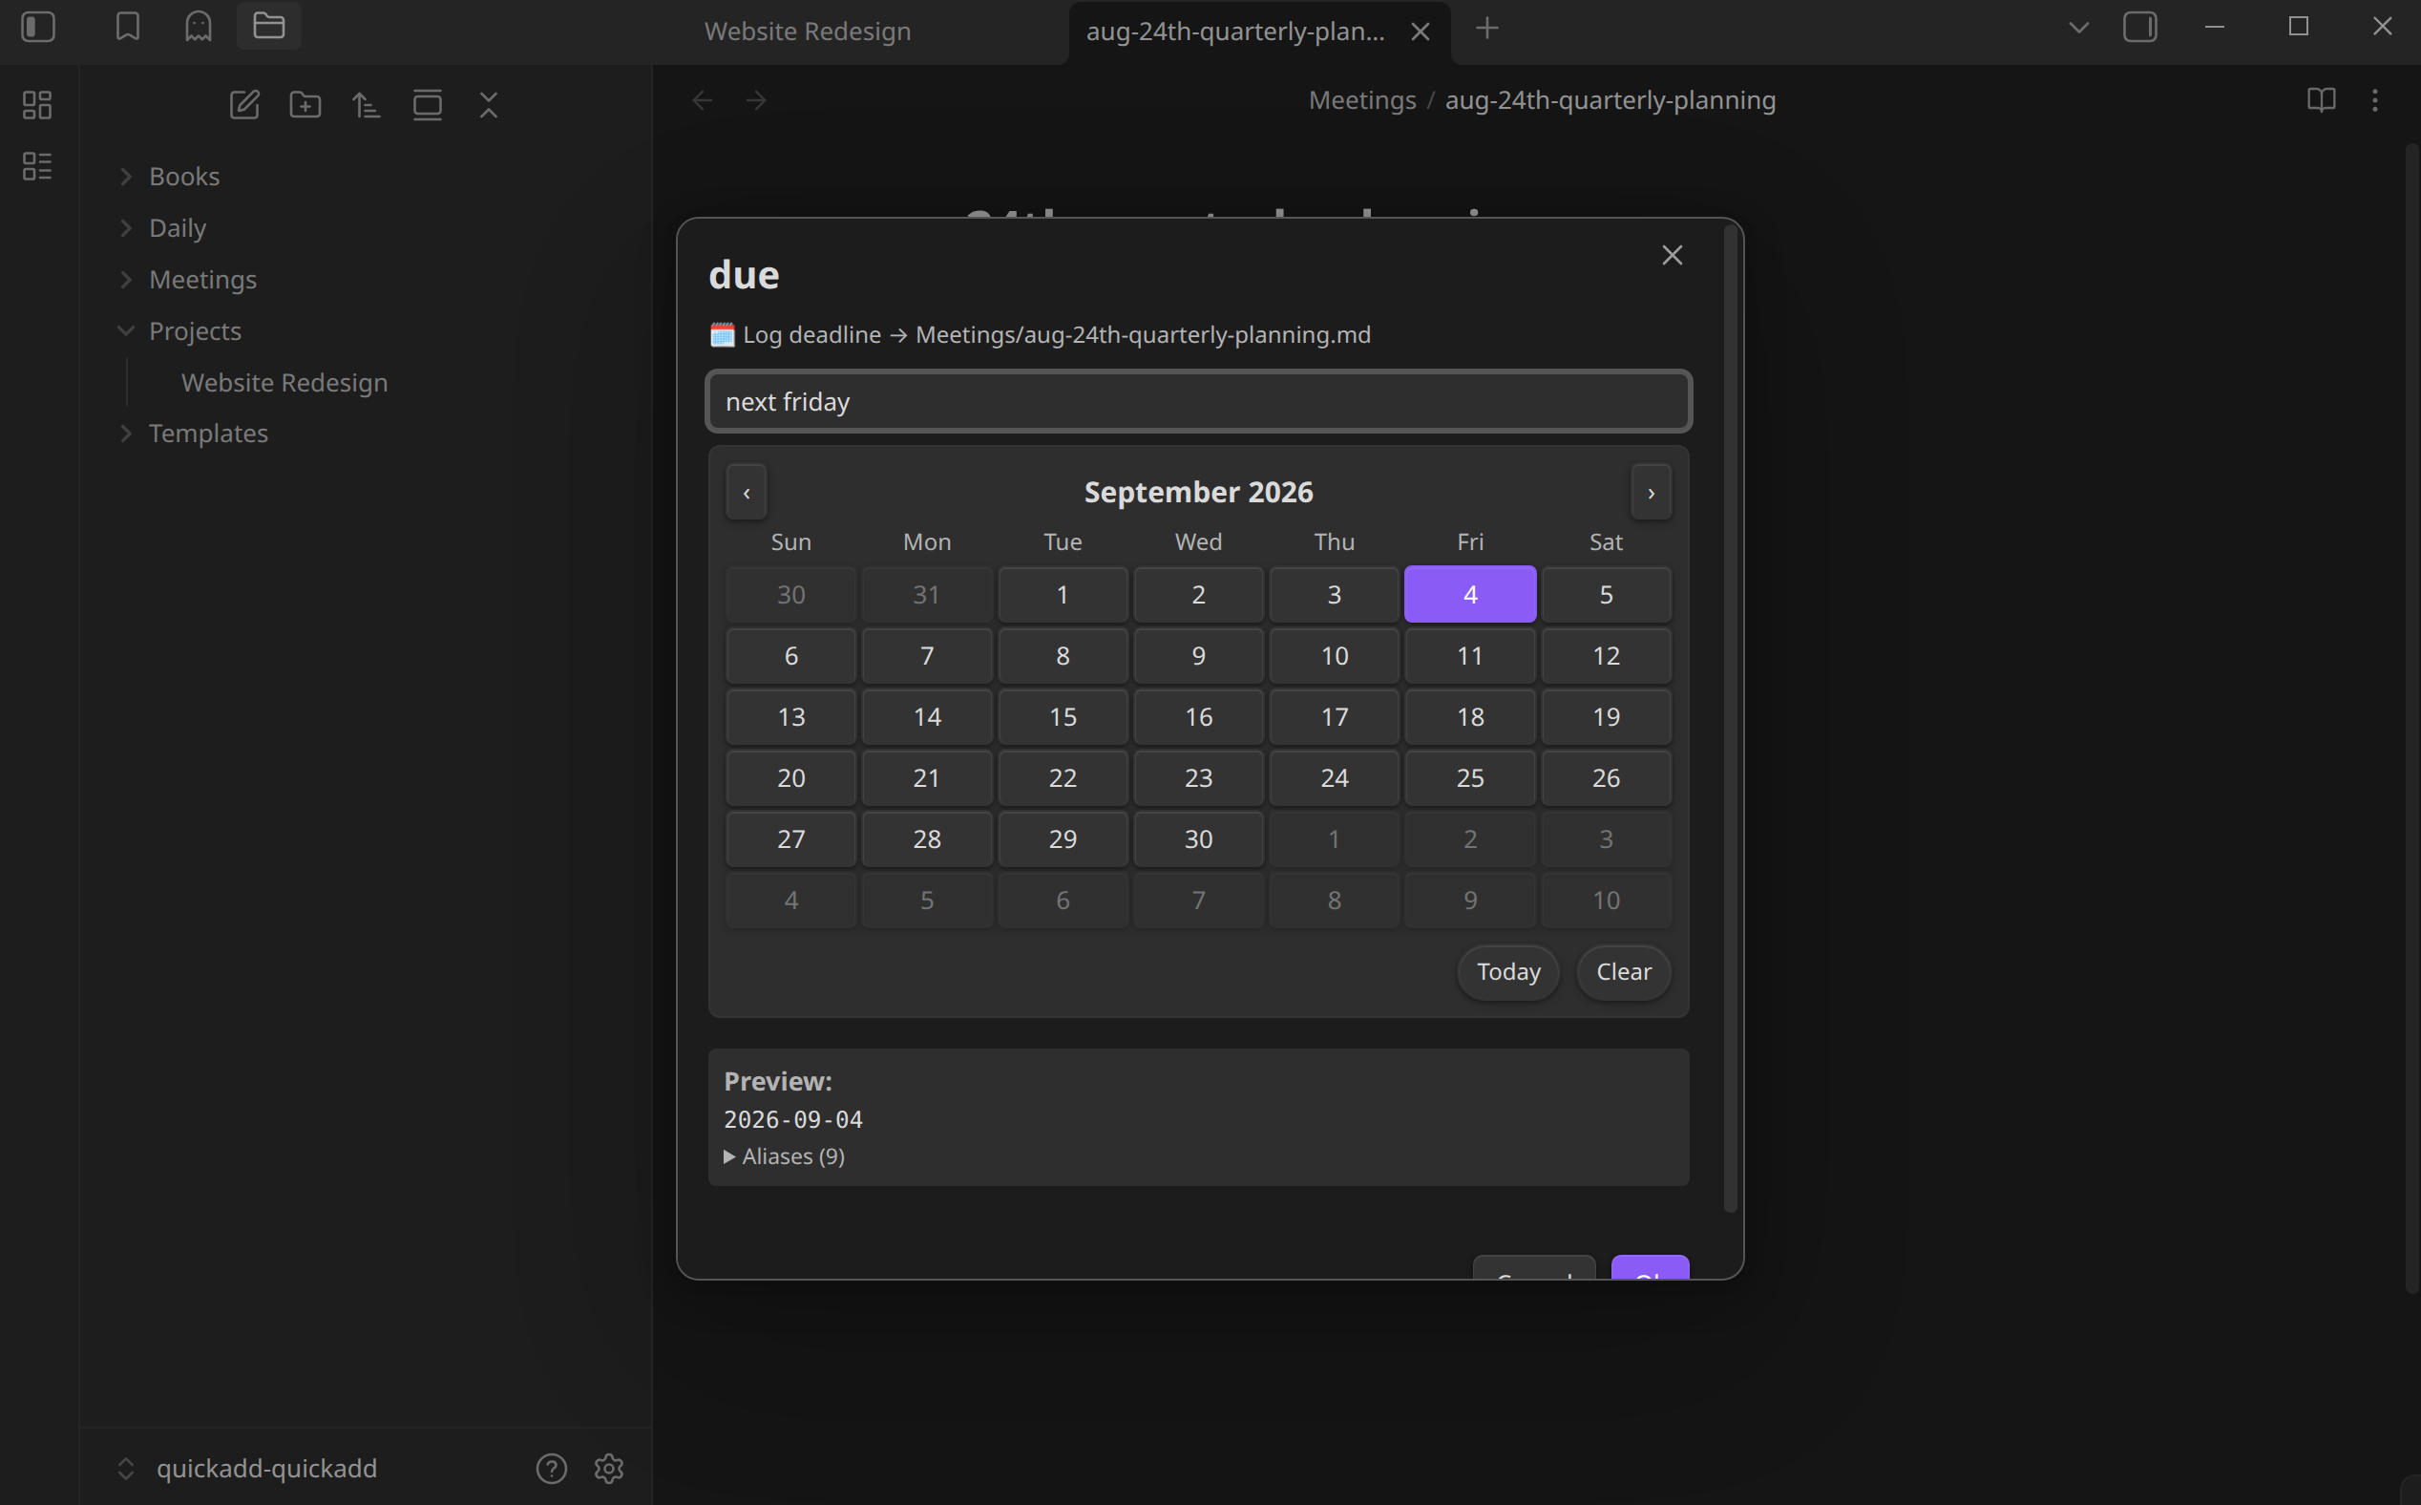The width and height of the screenshot is (2421, 1505).
Task: Select September 27 in the calendar
Action: (791, 839)
